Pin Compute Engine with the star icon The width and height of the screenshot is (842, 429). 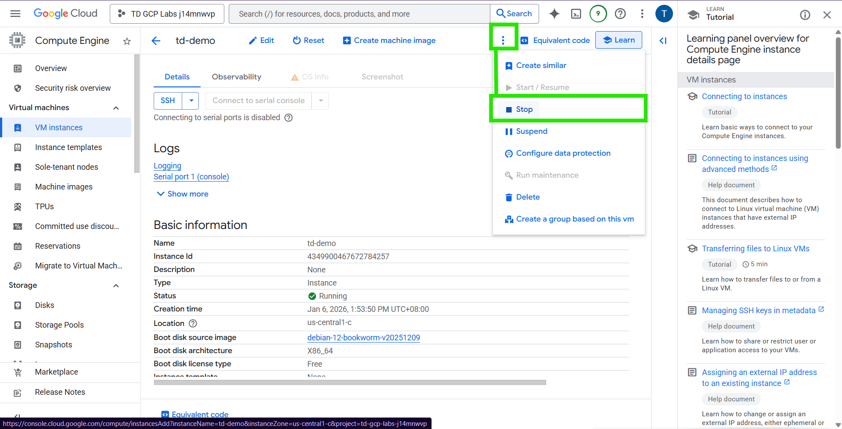tap(127, 41)
